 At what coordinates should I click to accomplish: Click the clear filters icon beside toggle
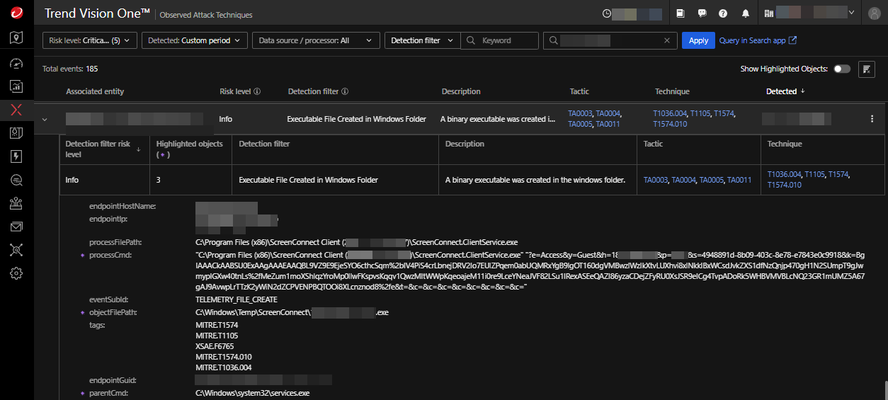coord(866,69)
